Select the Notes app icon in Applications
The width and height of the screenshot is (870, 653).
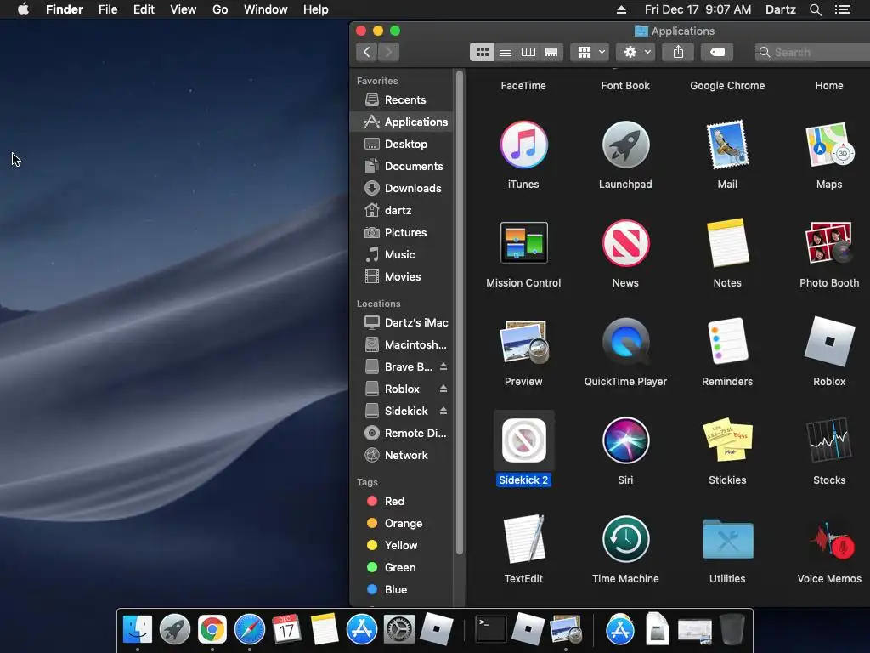[x=727, y=243]
